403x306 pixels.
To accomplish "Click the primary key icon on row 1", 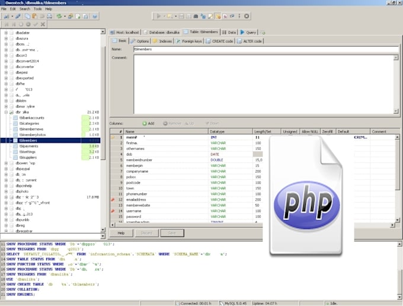I will 113,137.
